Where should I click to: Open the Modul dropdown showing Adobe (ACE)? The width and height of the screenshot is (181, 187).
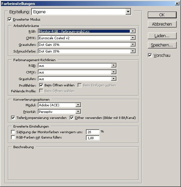coord(59,105)
